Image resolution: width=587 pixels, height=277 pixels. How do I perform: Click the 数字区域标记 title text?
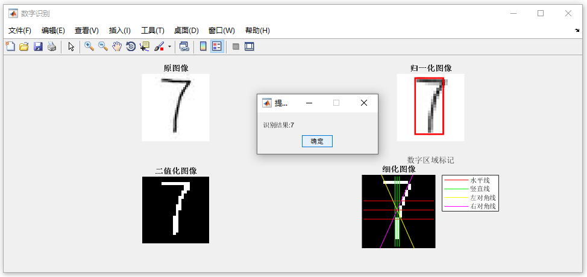pos(430,160)
